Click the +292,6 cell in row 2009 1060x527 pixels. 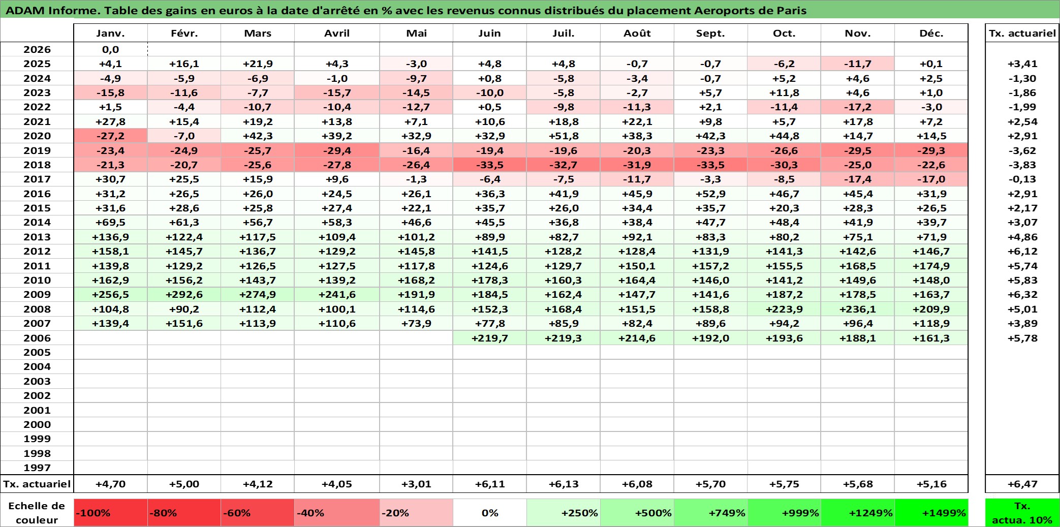(184, 294)
